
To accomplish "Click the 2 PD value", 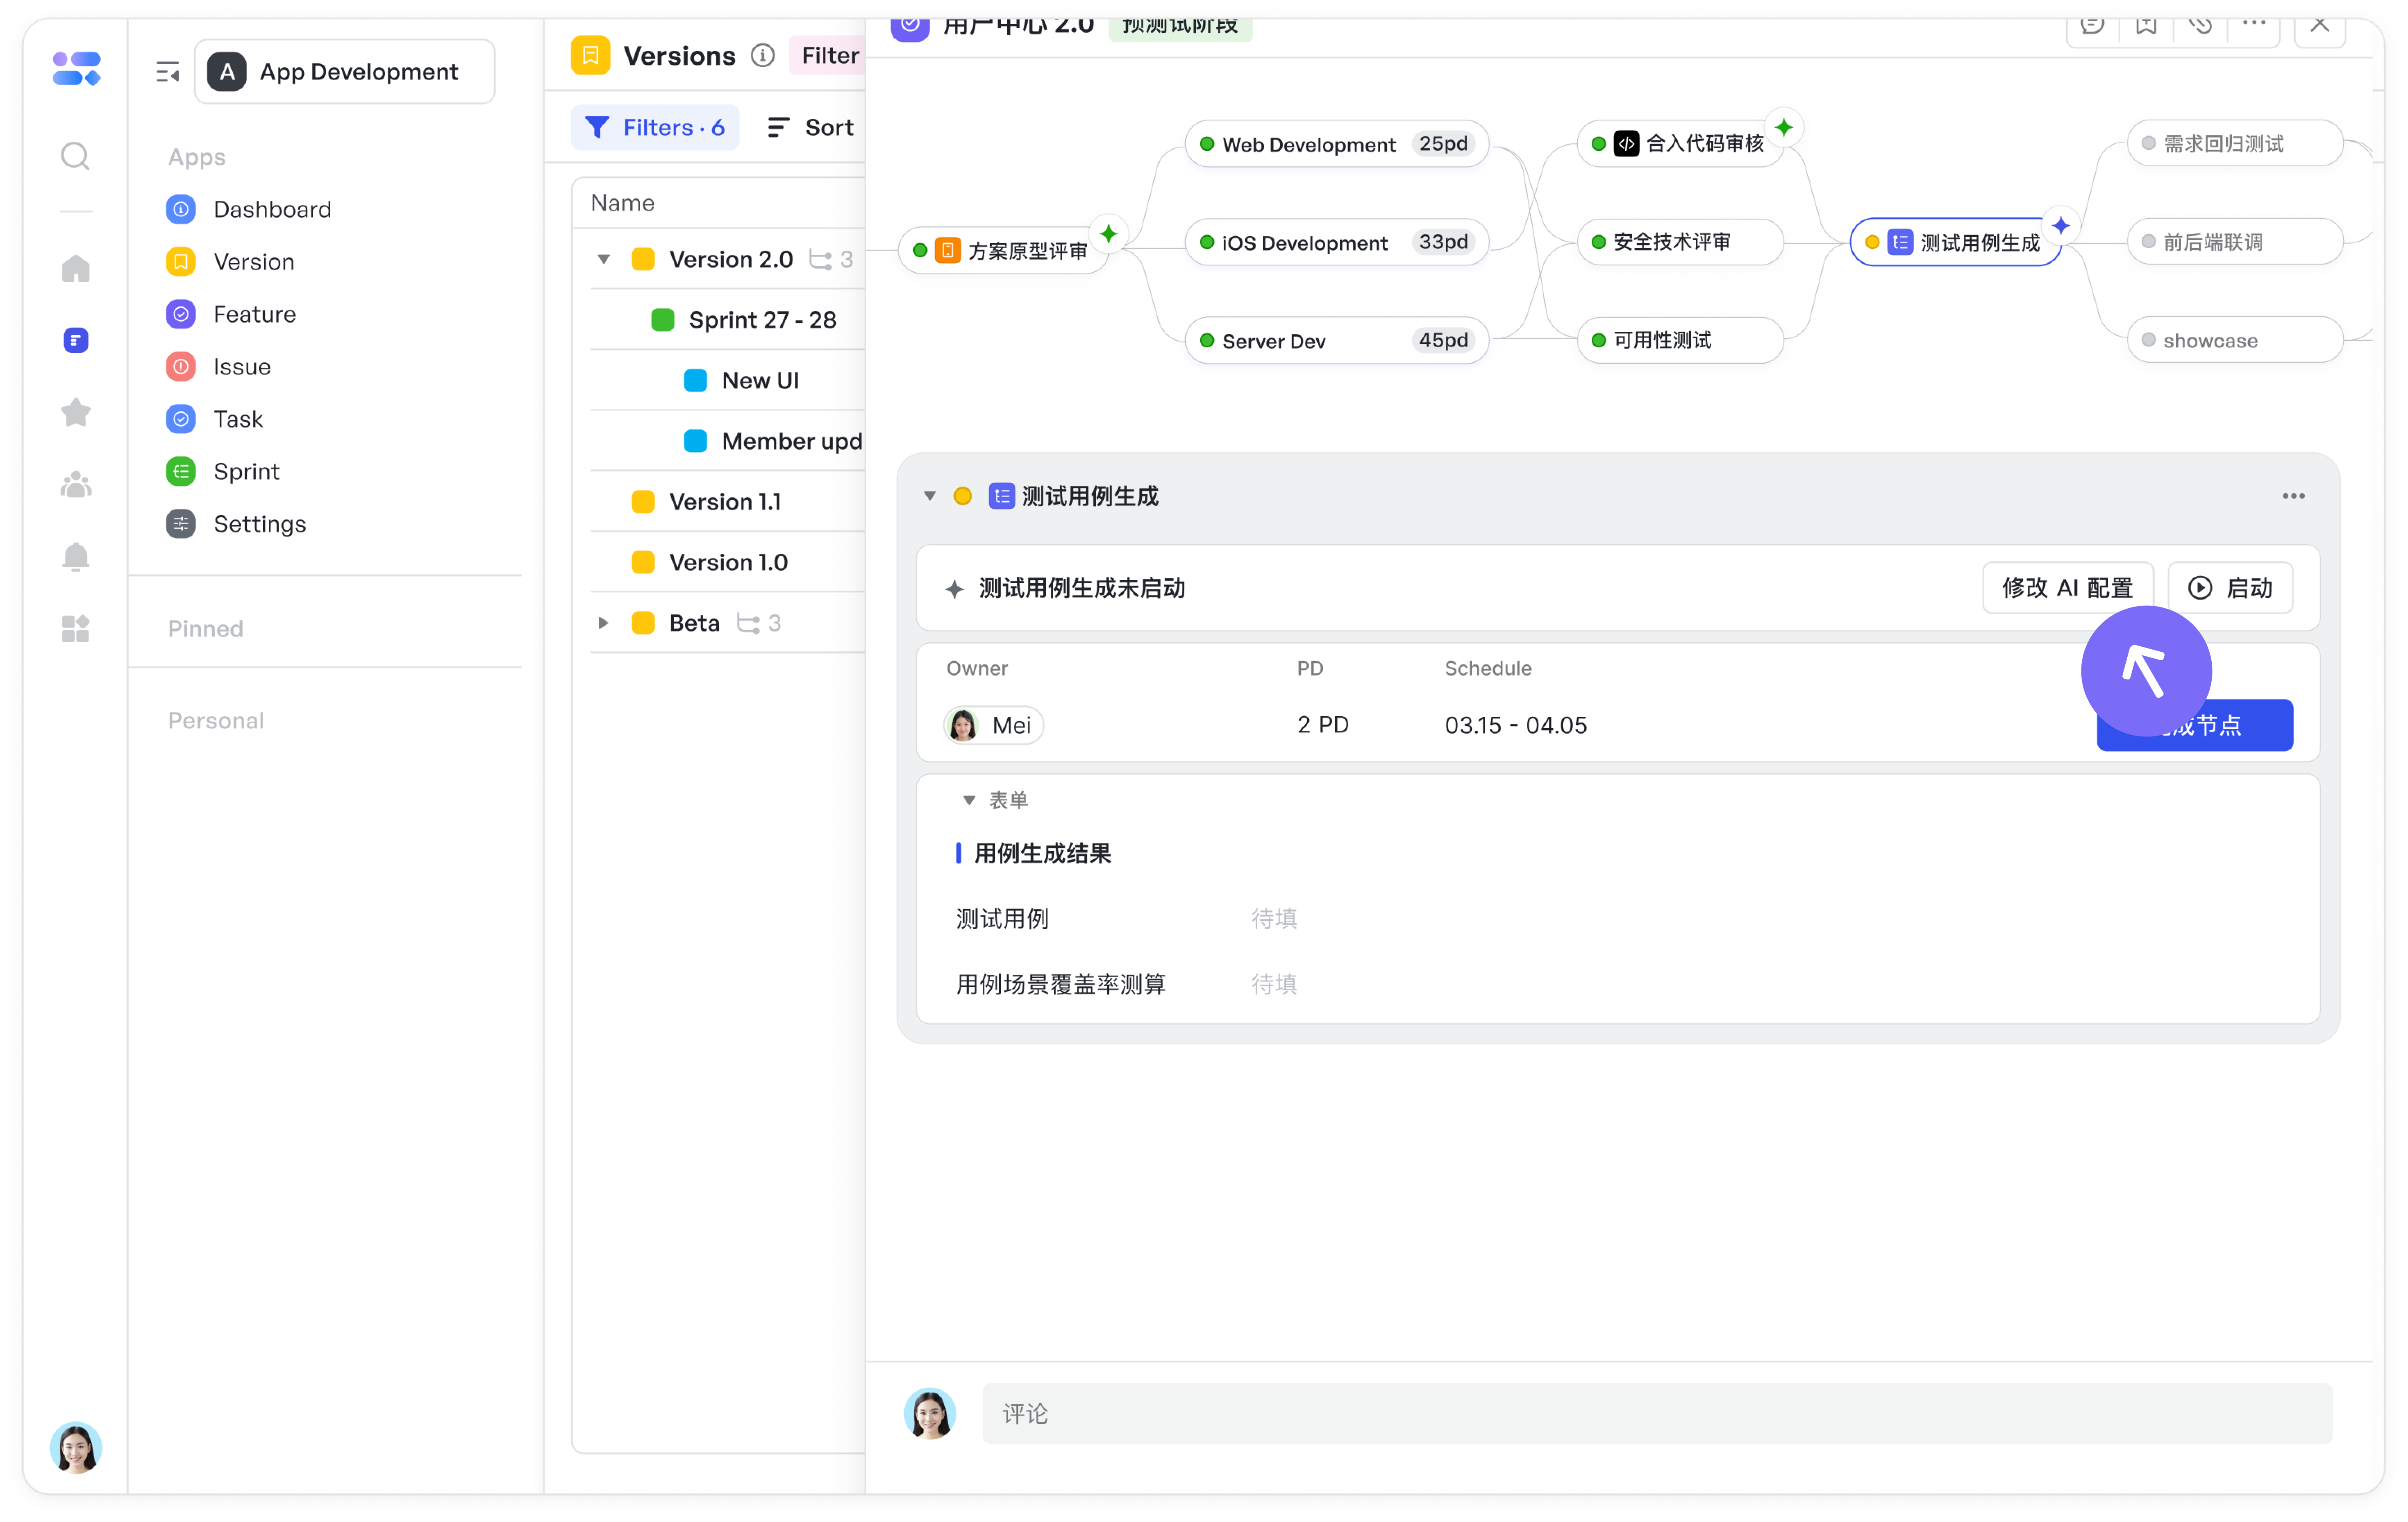I will pos(1323,725).
